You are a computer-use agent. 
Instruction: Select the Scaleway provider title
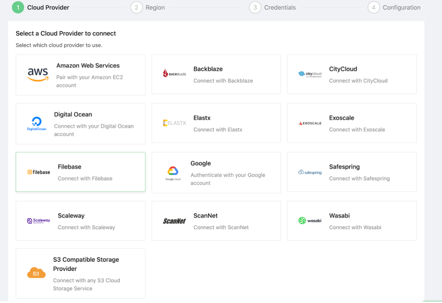[x=71, y=216]
